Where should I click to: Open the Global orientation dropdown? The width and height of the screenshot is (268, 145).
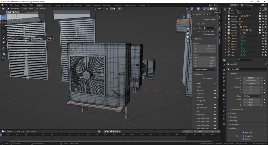pos(99,9)
